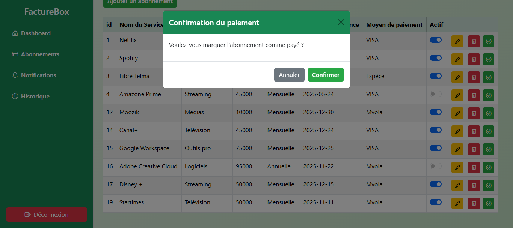Open Notifications from the sidebar
Viewport: 513px width, 228px height.
pyautogui.click(x=34, y=75)
